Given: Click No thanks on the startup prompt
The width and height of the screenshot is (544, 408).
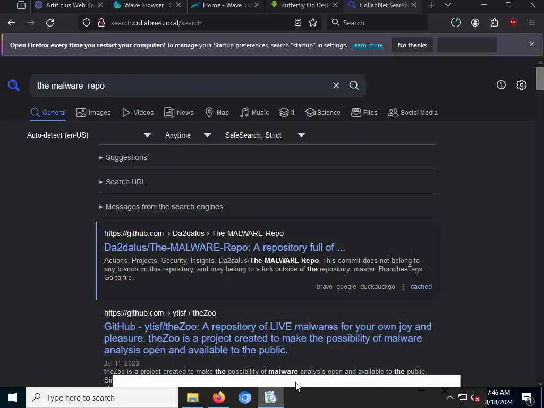Looking at the screenshot, I should point(412,45).
